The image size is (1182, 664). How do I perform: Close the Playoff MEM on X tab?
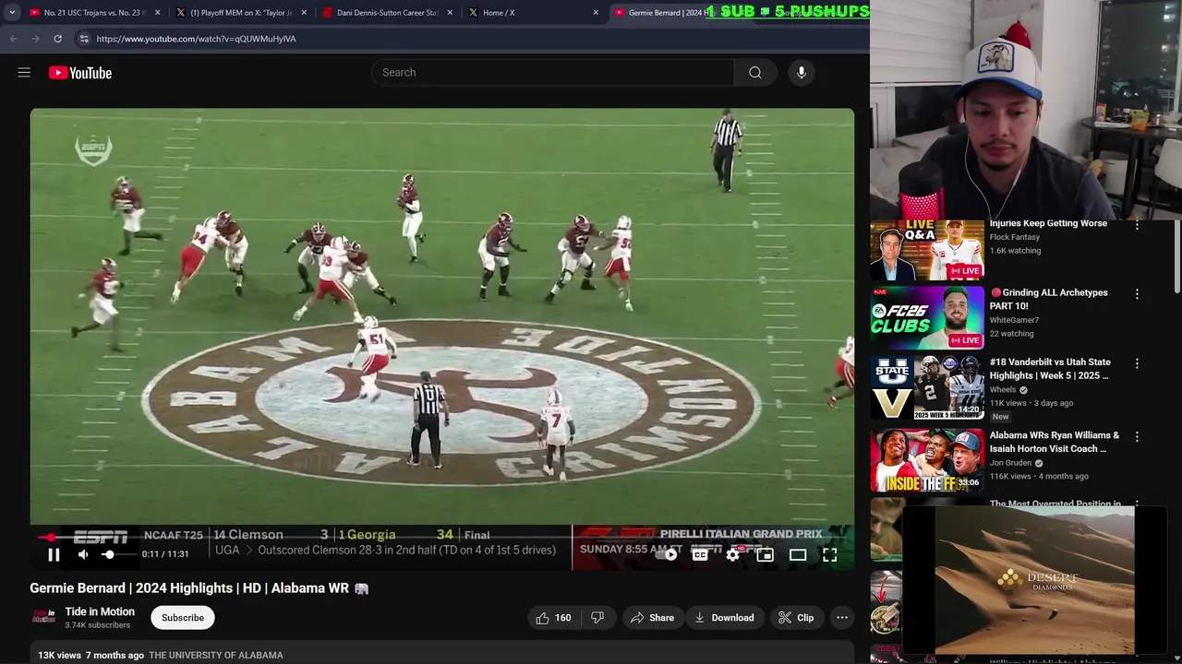(304, 13)
